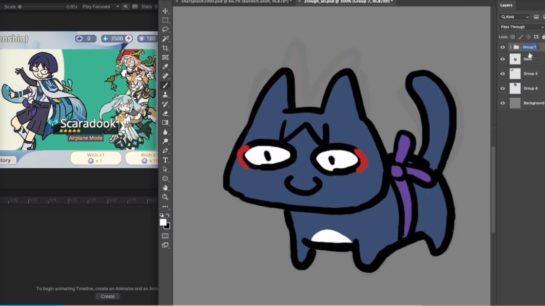
Task: Select the Group 6 layer thumbnail
Action: coord(515,89)
